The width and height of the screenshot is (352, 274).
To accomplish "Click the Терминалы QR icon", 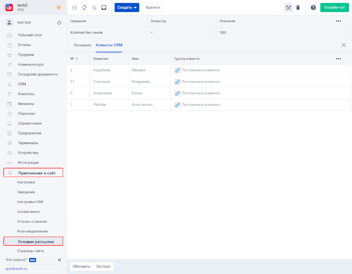I will 9,143.
